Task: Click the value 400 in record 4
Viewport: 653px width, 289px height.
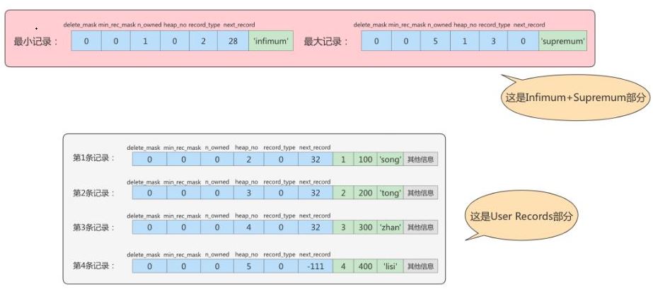Action: (x=365, y=266)
